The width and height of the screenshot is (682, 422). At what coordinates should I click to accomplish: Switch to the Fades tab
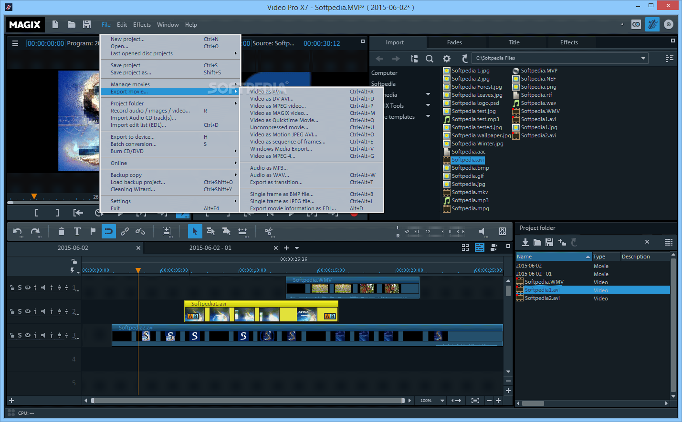point(454,42)
